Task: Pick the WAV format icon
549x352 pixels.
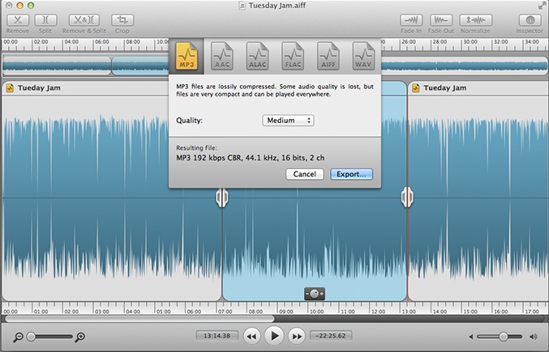Action: click(363, 56)
